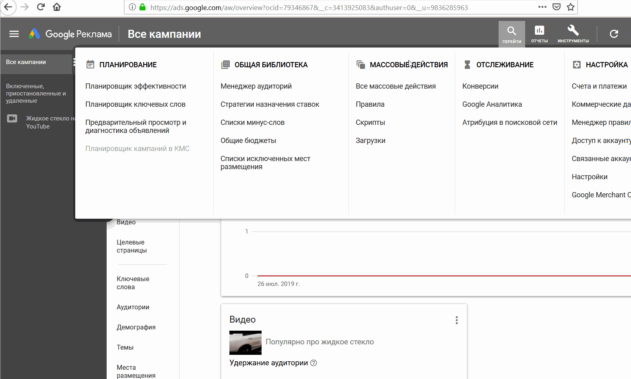The width and height of the screenshot is (631, 379).
Task: Open the Видео card options menu
Action: click(x=456, y=320)
